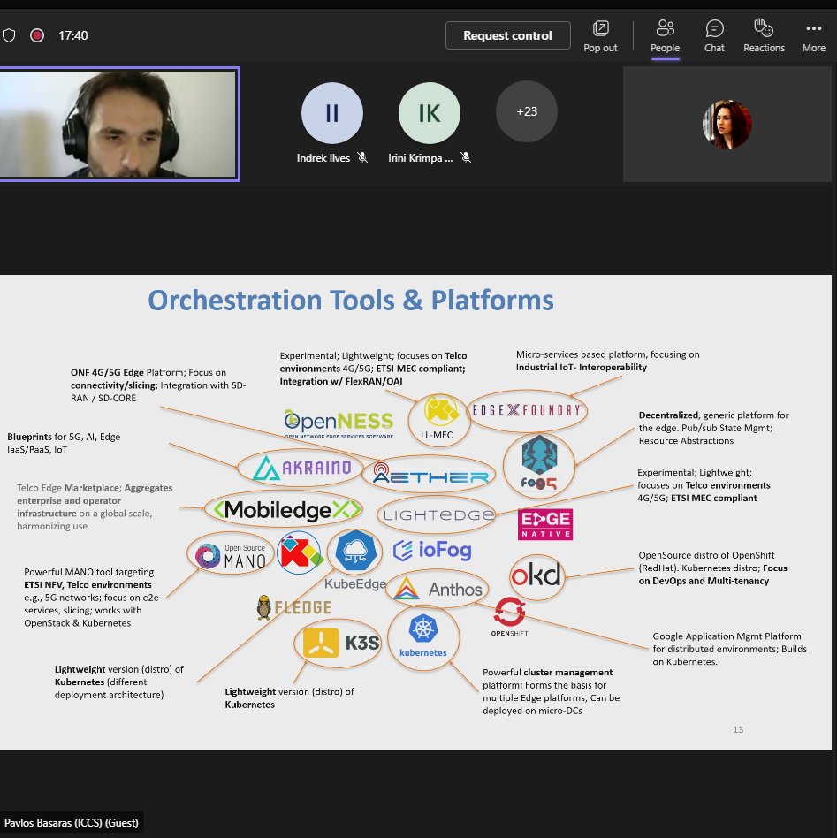Viewport: 837px width, 838px height.
Task: Click slide page number 13
Action: tap(738, 729)
